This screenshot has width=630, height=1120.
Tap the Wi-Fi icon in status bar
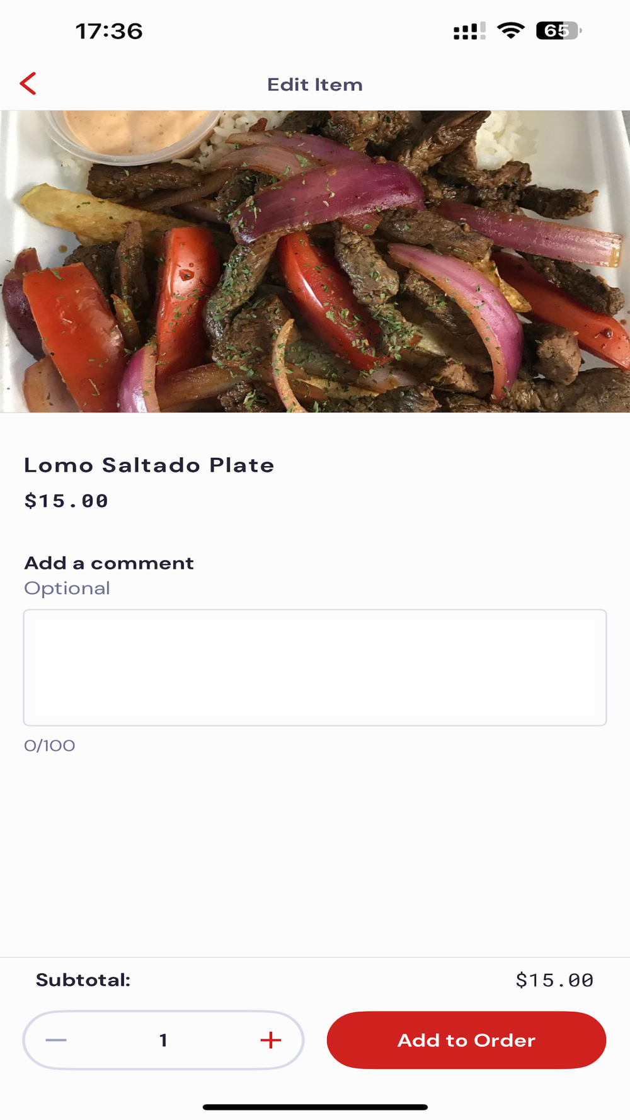click(x=511, y=30)
